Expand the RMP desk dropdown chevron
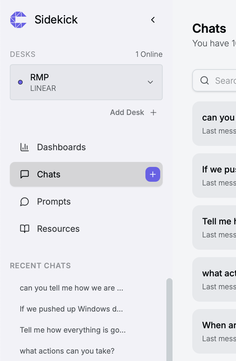The height and width of the screenshot is (361, 236). pyautogui.click(x=150, y=82)
